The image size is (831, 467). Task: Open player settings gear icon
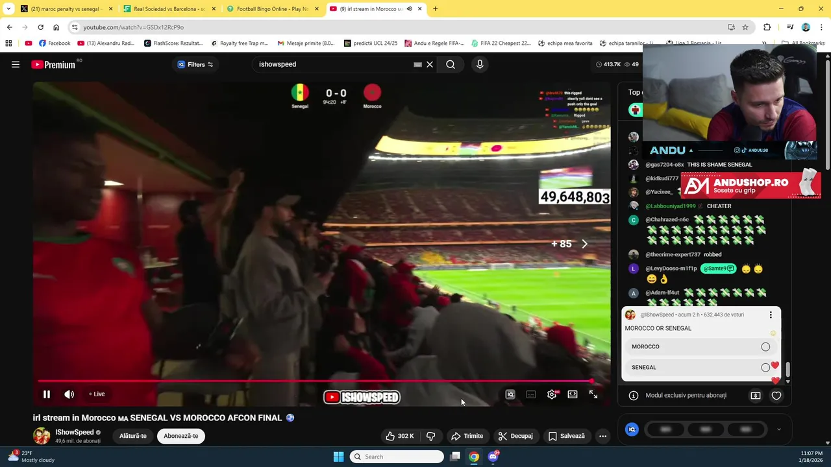pos(552,394)
